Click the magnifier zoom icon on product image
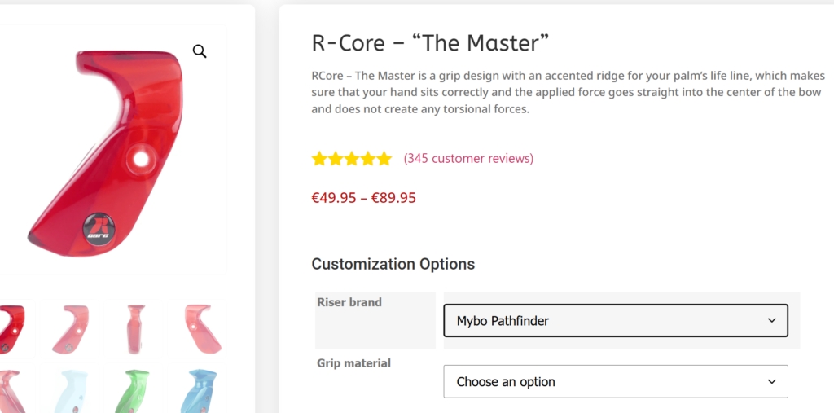 (x=200, y=51)
